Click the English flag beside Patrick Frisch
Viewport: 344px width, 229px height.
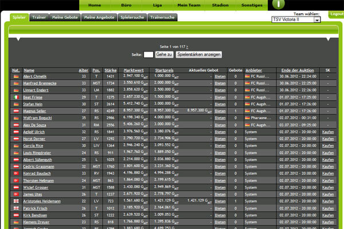click(16, 208)
